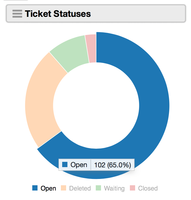Click the peach Deleted legend swatch
This screenshot has width=191, height=200.
pyautogui.click(x=63, y=188)
